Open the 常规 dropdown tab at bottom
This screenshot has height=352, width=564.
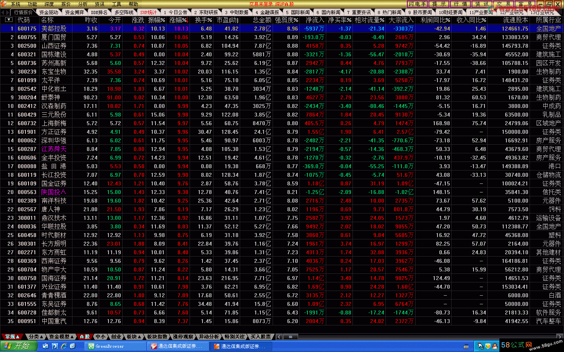[x=12, y=336]
